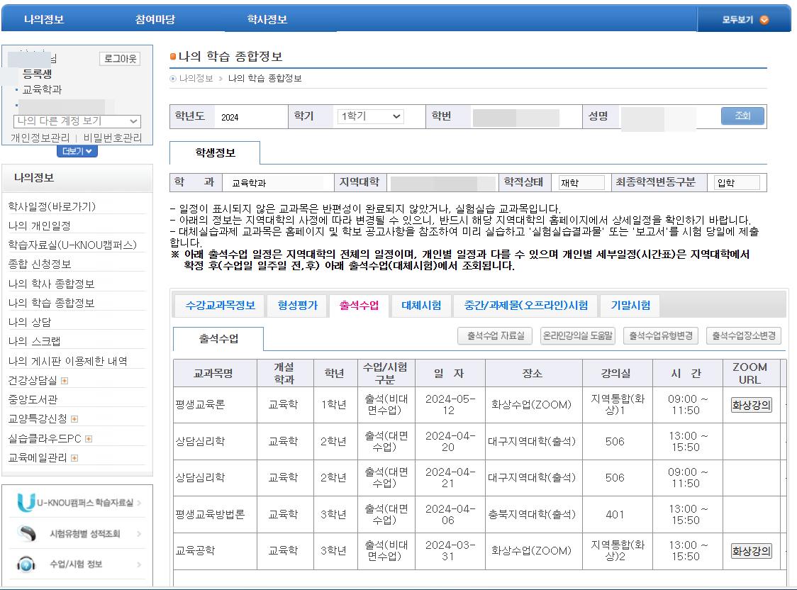797x590 pixels.
Task: Click the 수업/시험 정보 headphone icon
Action: 26,564
